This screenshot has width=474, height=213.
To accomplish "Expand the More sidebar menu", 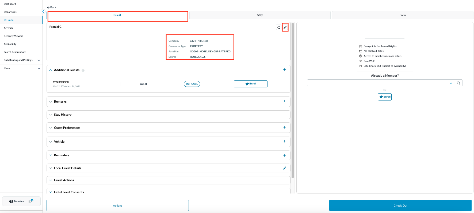I will [x=39, y=68].
